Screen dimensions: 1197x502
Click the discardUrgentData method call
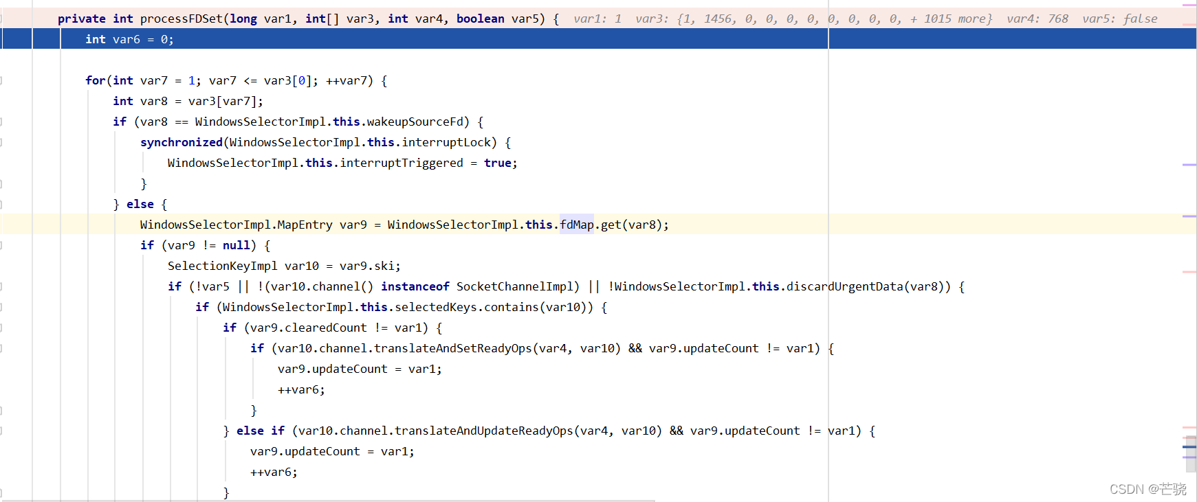(844, 286)
